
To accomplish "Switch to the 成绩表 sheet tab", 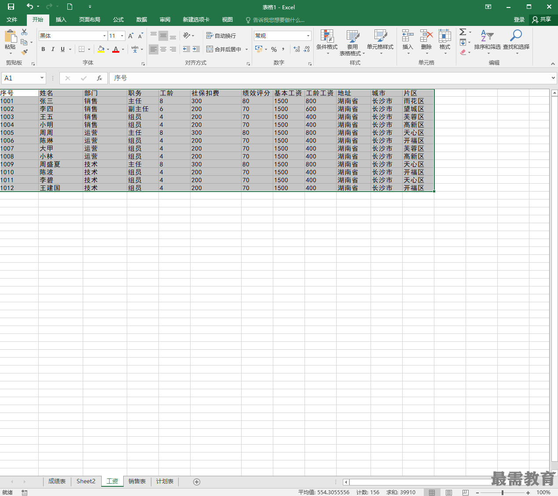I will 57,482.
